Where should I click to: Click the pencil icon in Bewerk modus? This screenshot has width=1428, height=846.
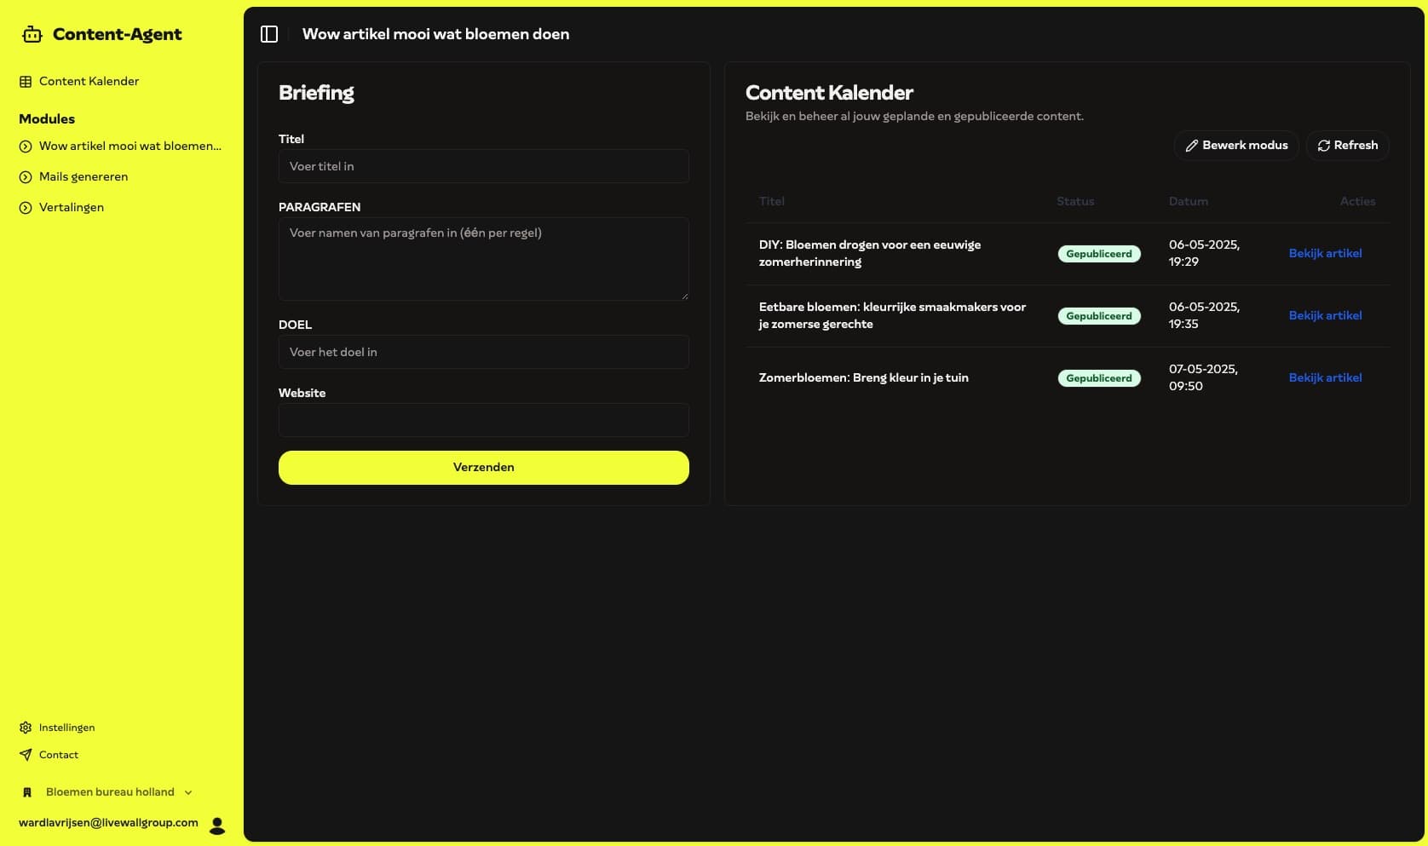pyautogui.click(x=1191, y=146)
